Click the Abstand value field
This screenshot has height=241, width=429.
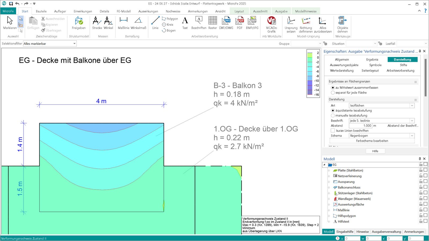click(x=361, y=126)
